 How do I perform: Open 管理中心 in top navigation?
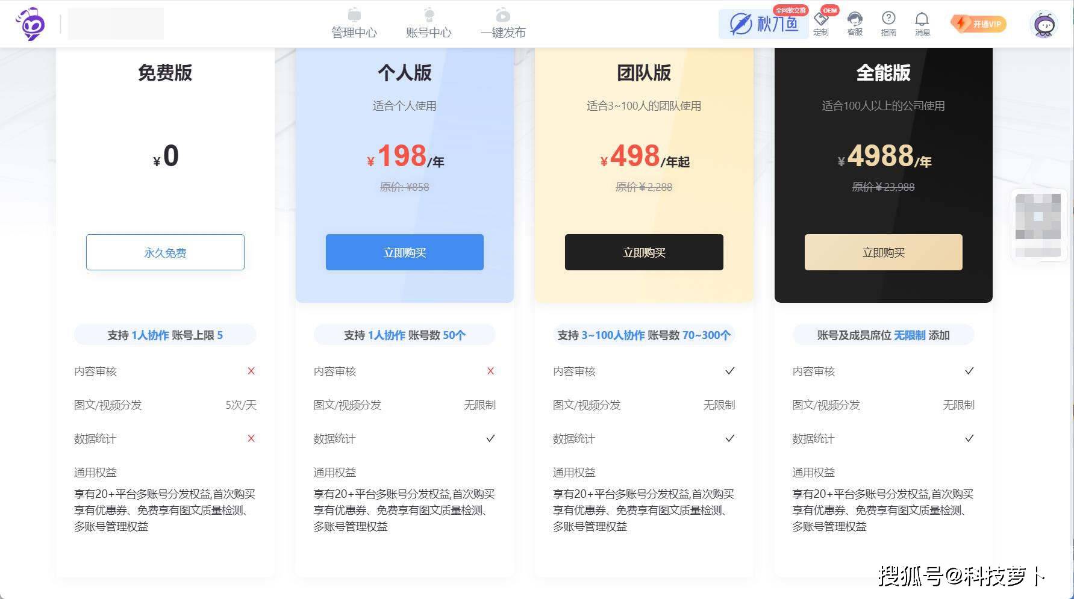point(354,23)
